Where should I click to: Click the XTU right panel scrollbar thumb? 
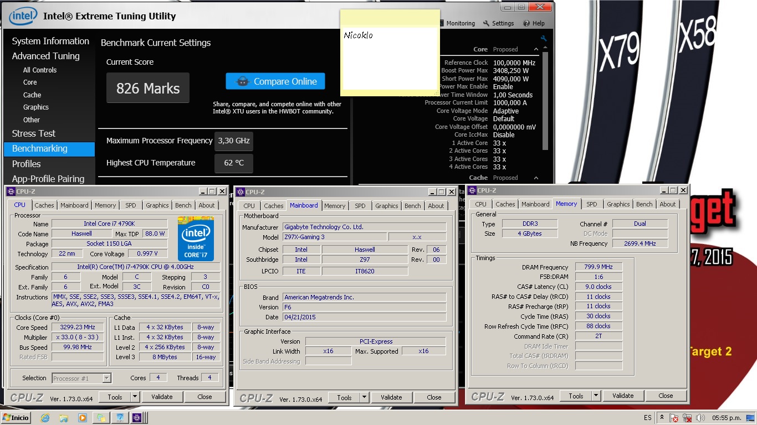click(545, 102)
